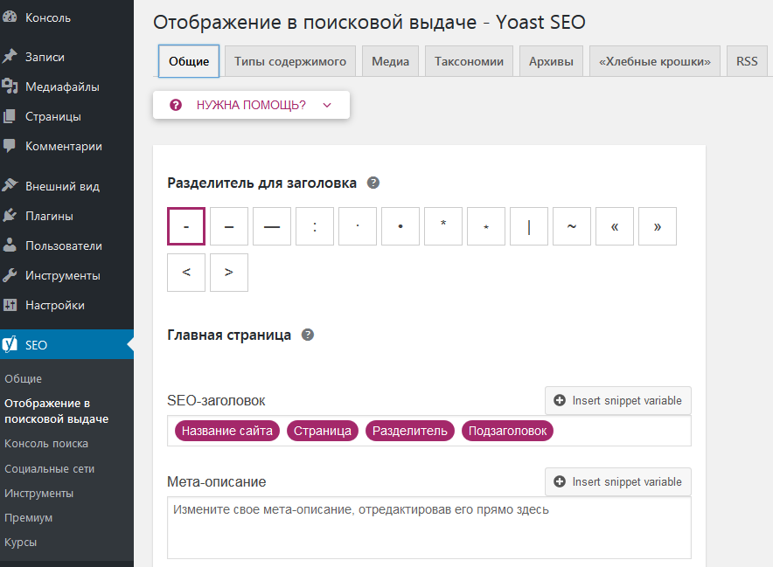The height and width of the screenshot is (567, 773).
Task: Select the colon separator
Action: pos(315,226)
